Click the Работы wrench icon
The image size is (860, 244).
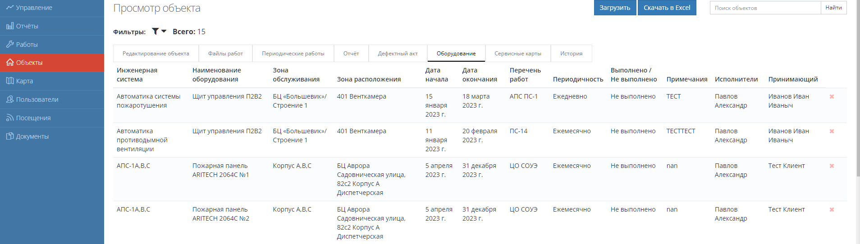tap(10, 45)
